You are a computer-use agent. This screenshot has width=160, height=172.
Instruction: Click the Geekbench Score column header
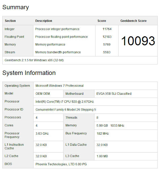pos(133,21)
